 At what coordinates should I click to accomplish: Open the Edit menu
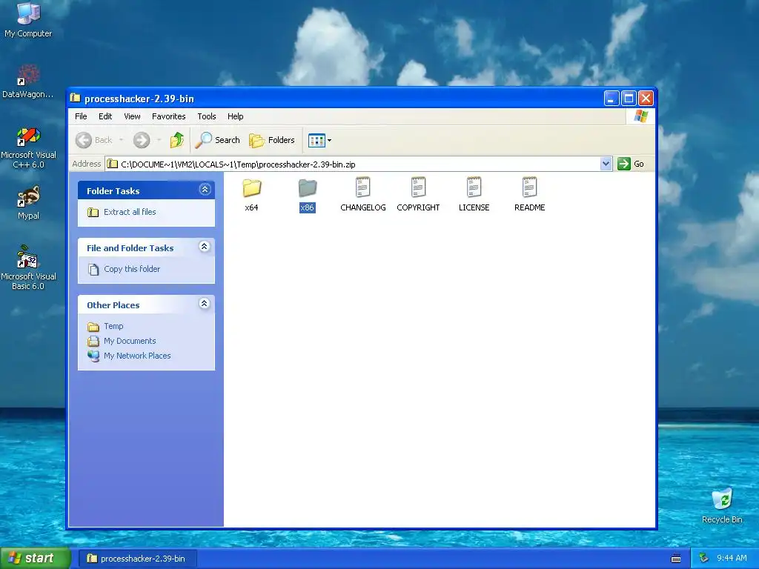(105, 116)
